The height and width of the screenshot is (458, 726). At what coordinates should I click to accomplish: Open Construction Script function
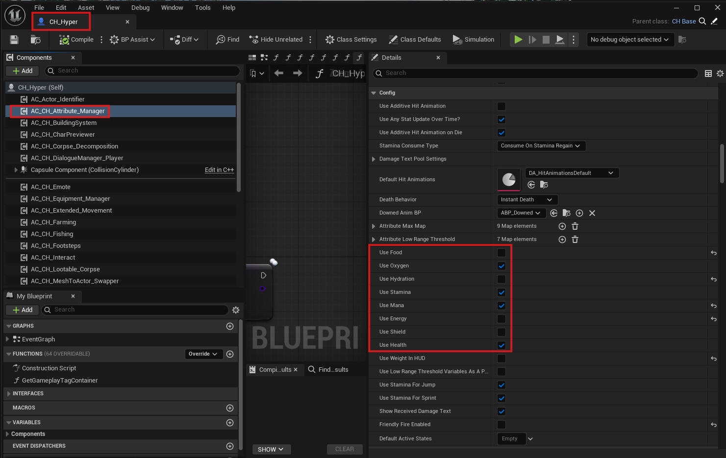pyautogui.click(x=49, y=368)
